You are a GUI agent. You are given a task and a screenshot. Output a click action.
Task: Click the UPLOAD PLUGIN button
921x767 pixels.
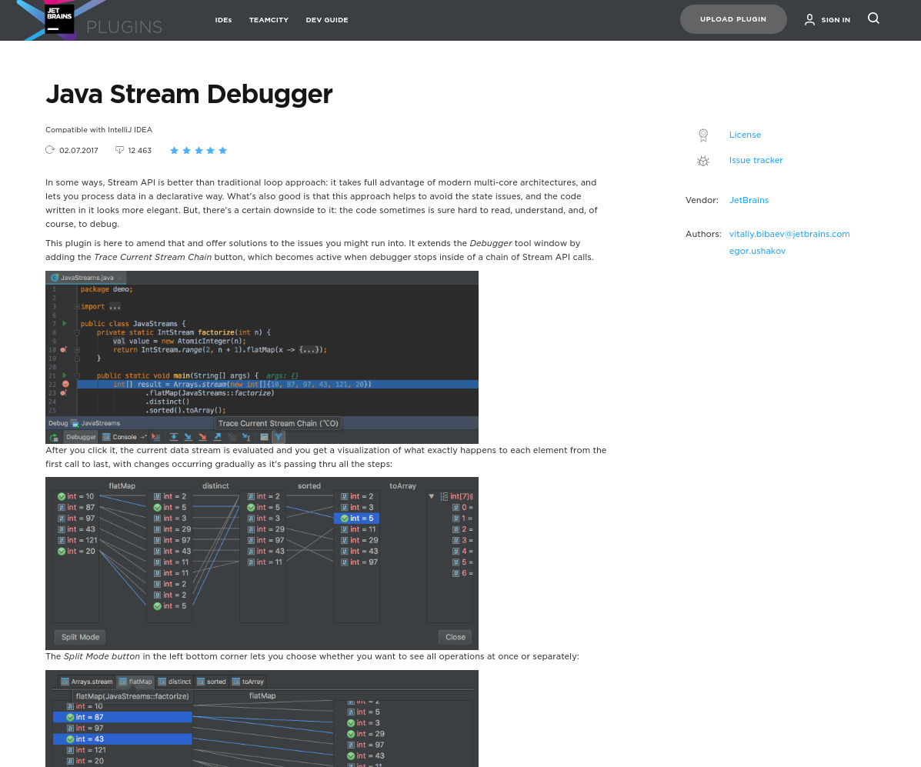(x=733, y=19)
